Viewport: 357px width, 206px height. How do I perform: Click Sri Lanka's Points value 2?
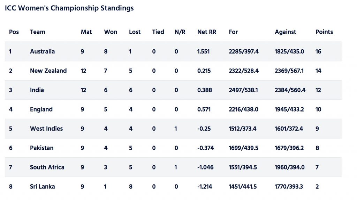coord(317,187)
